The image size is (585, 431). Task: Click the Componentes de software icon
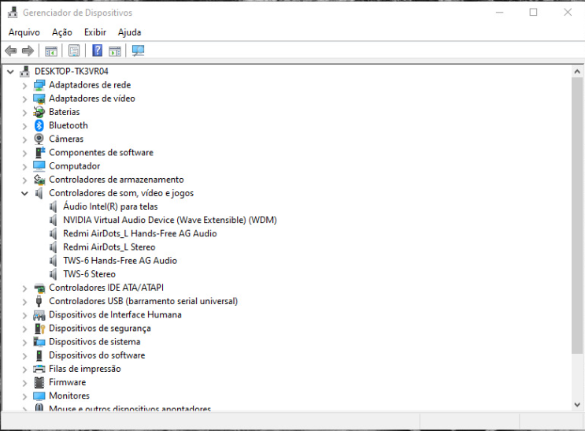[40, 152]
